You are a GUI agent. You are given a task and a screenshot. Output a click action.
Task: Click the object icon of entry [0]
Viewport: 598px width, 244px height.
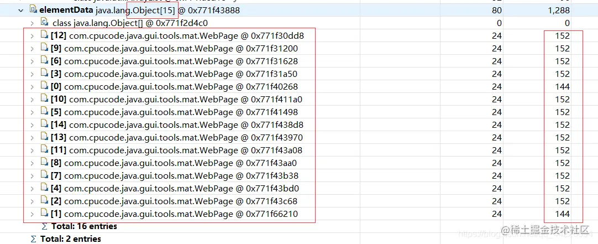pyautogui.click(x=45, y=86)
